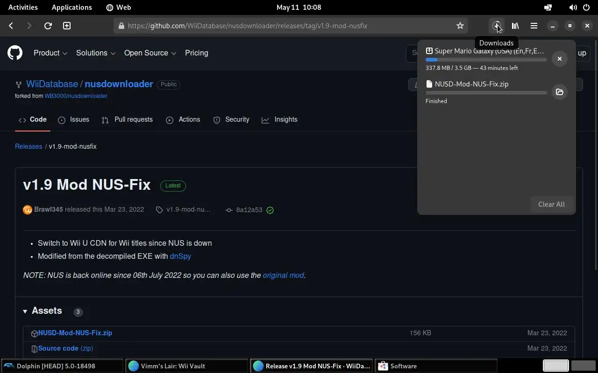Go to the Pricing page
Image resolution: width=598 pixels, height=373 pixels.
(x=197, y=53)
